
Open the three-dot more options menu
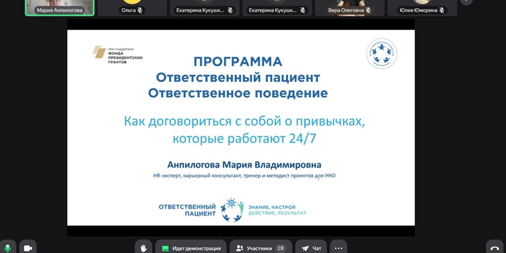pyautogui.click(x=338, y=247)
